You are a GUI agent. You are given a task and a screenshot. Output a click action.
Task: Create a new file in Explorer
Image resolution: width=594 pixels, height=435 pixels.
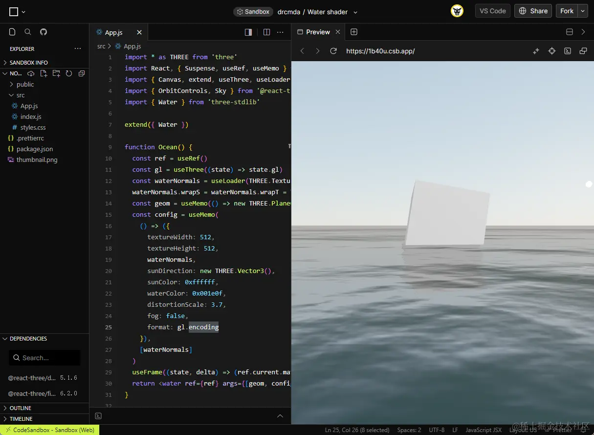44,73
